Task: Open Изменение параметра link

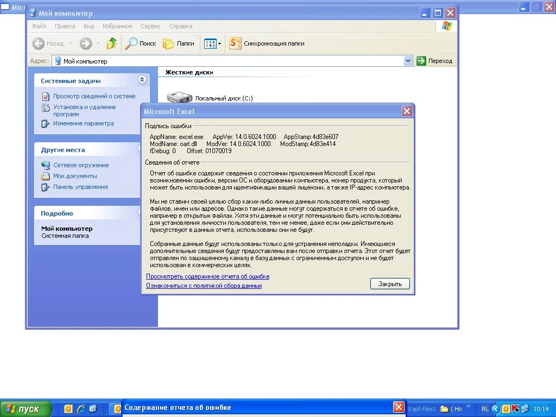Action: pyautogui.click(x=83, y=123)
